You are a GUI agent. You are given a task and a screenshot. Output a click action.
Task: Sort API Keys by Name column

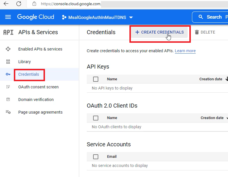click(x=112, y=79)
